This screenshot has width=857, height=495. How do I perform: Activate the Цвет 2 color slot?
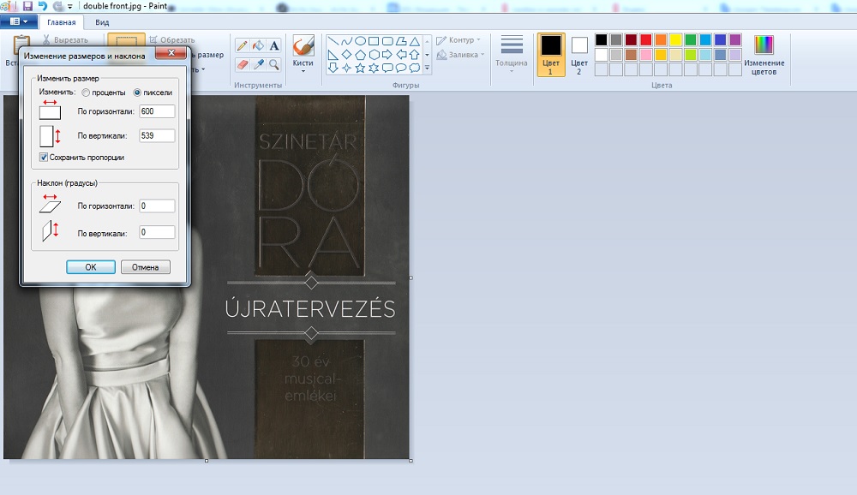point(579,55)
